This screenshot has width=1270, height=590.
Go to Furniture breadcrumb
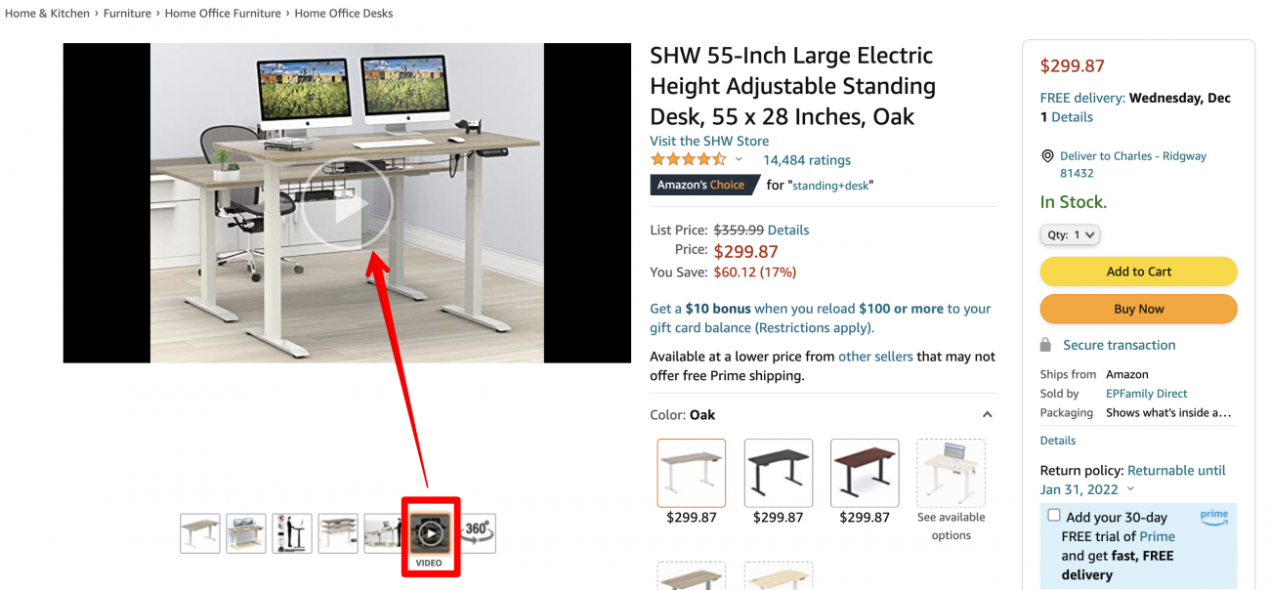click(x=127, y=14)
